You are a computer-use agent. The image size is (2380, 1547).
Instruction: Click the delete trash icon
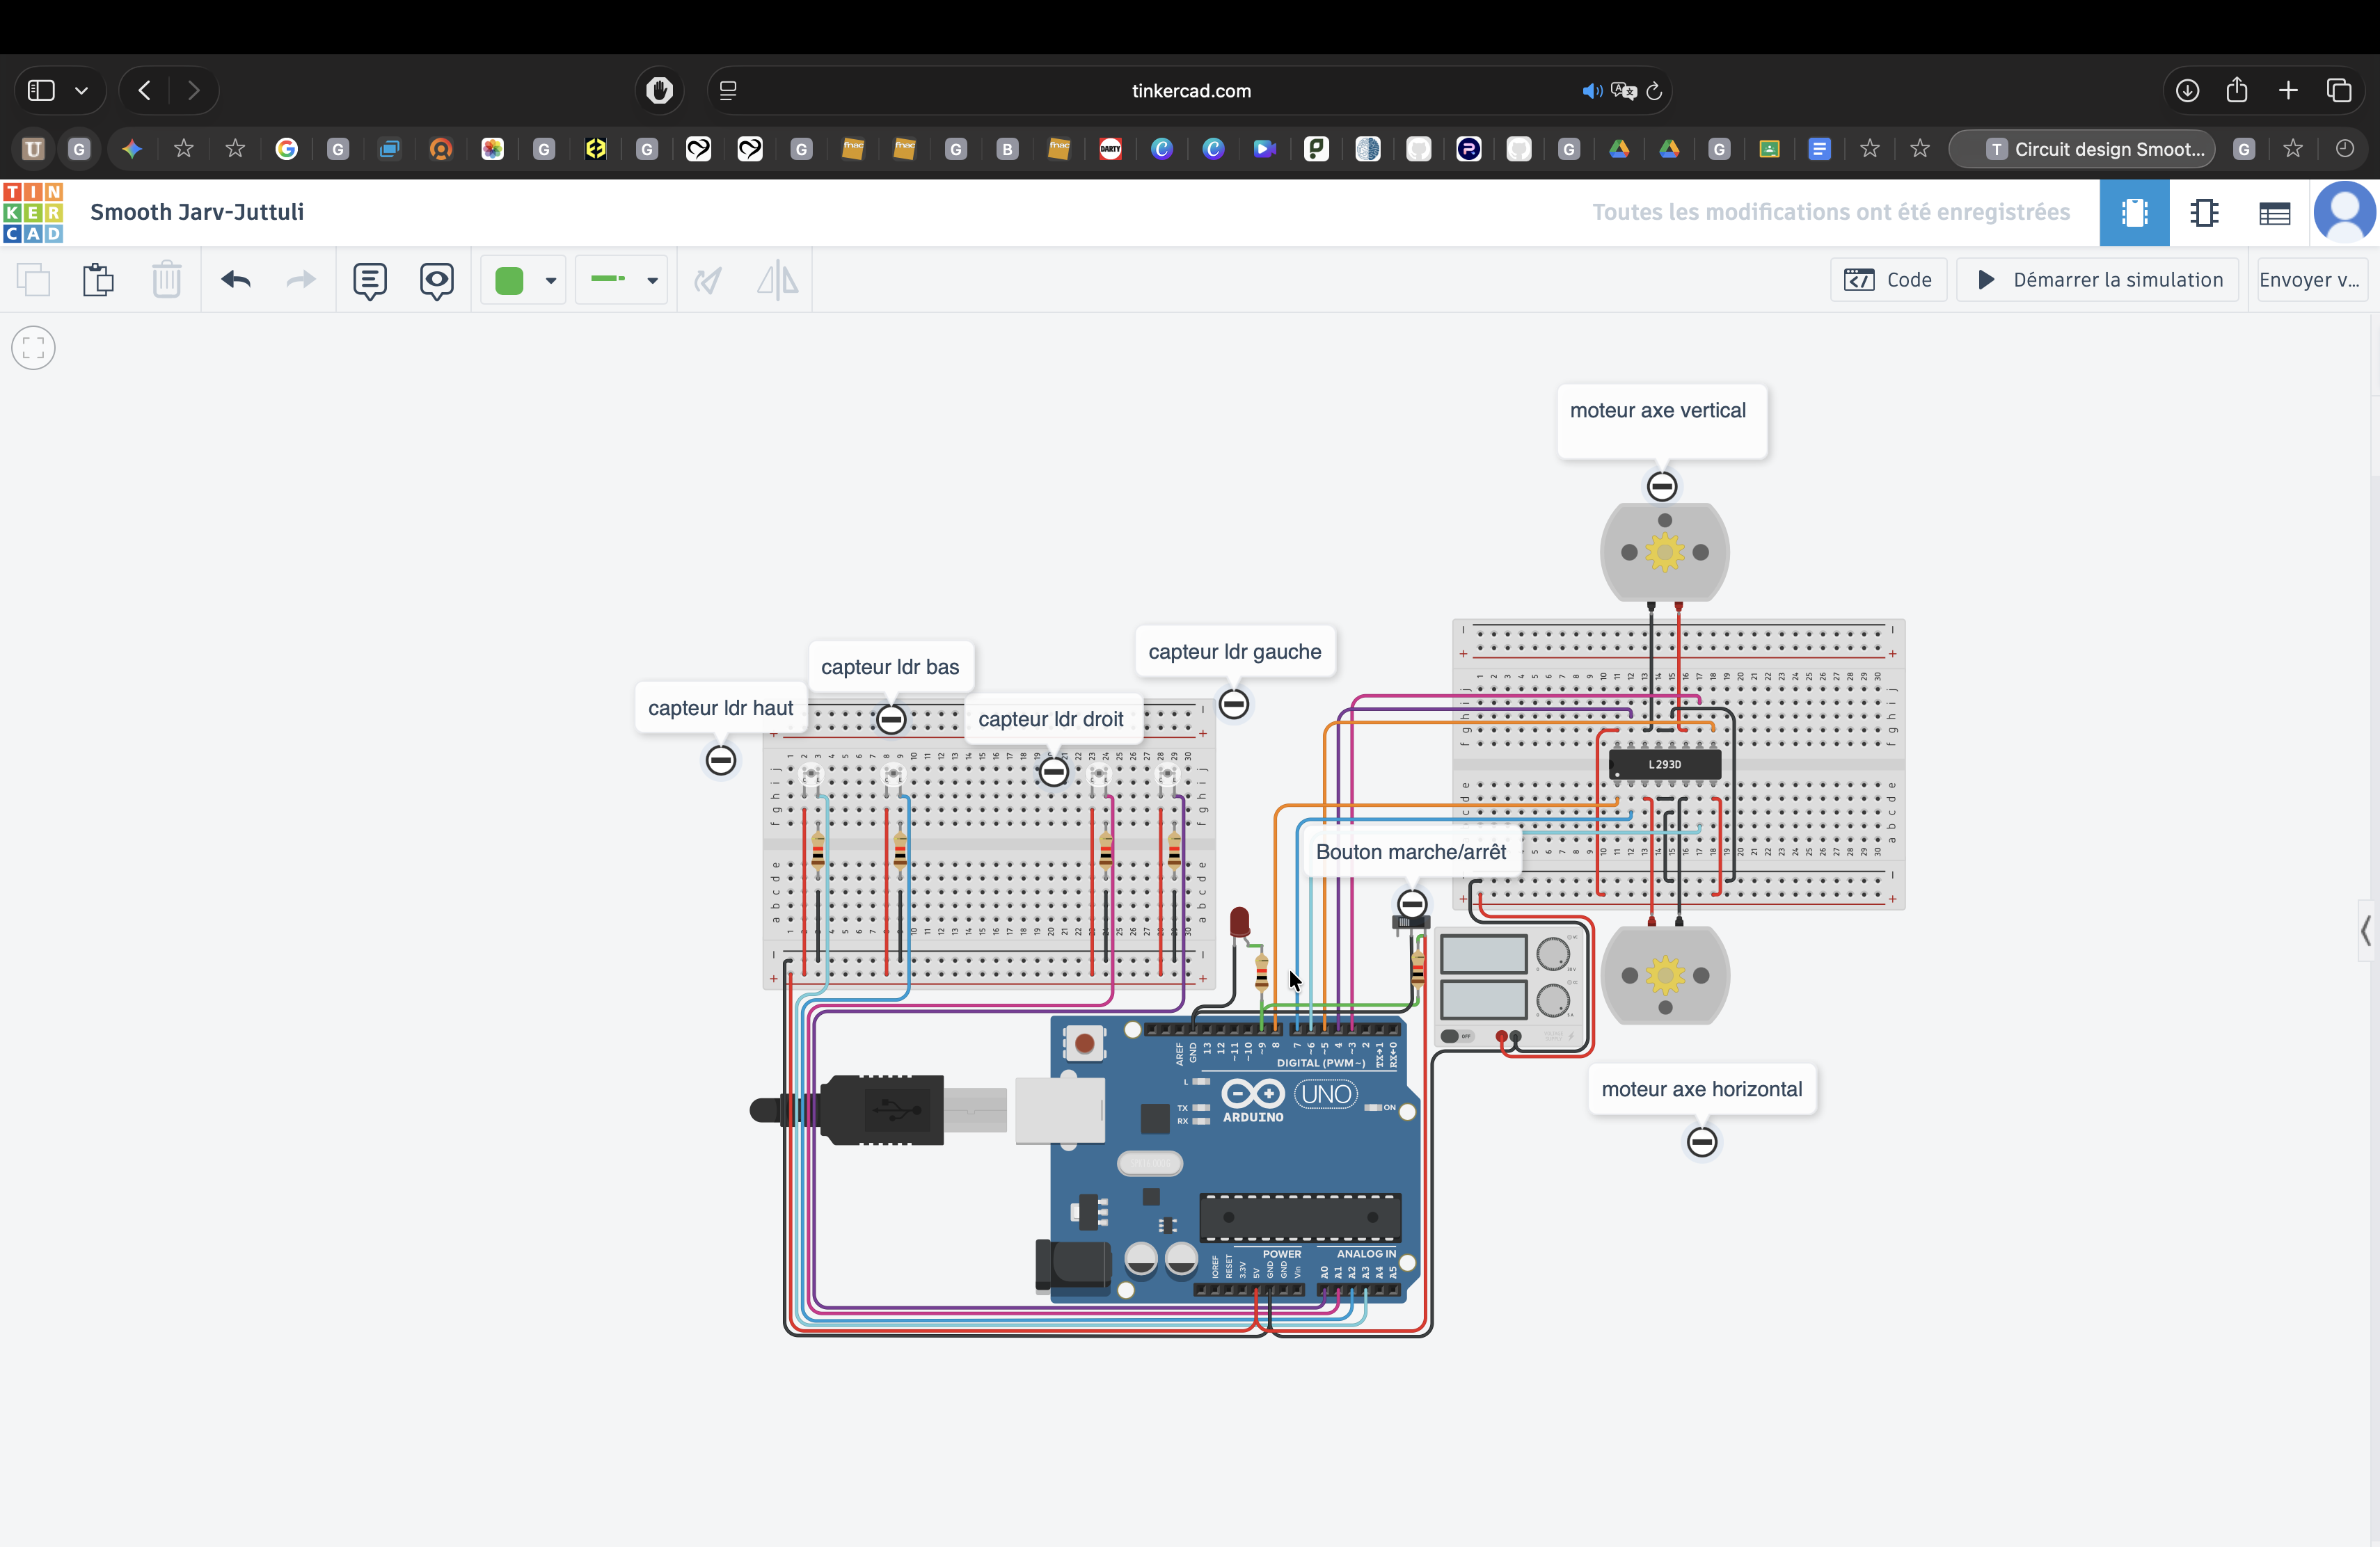click(166, 280)
